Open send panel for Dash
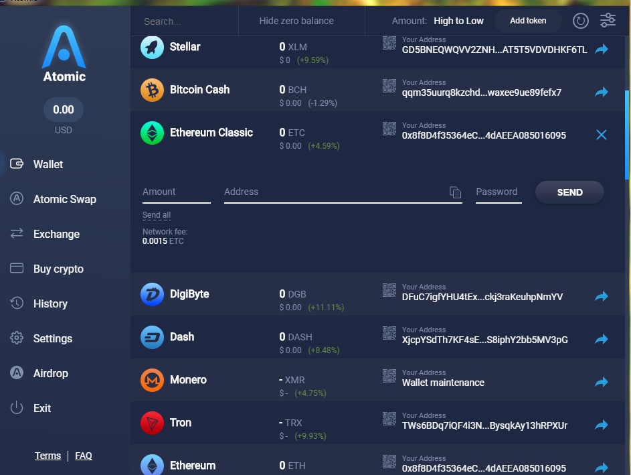 pyautogui.click(x=601, y=339)
